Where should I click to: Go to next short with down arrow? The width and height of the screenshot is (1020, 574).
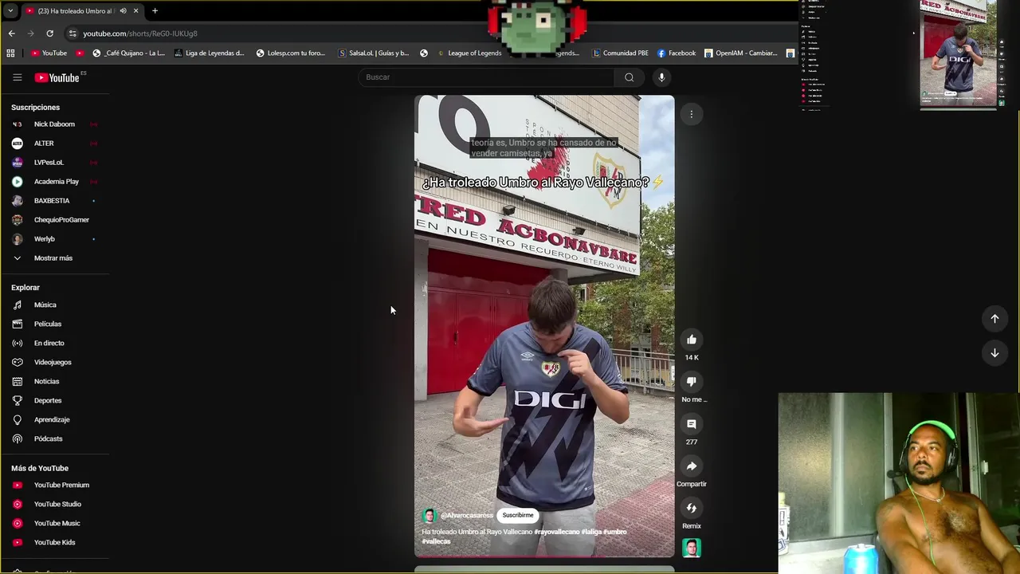coord(994,352)
